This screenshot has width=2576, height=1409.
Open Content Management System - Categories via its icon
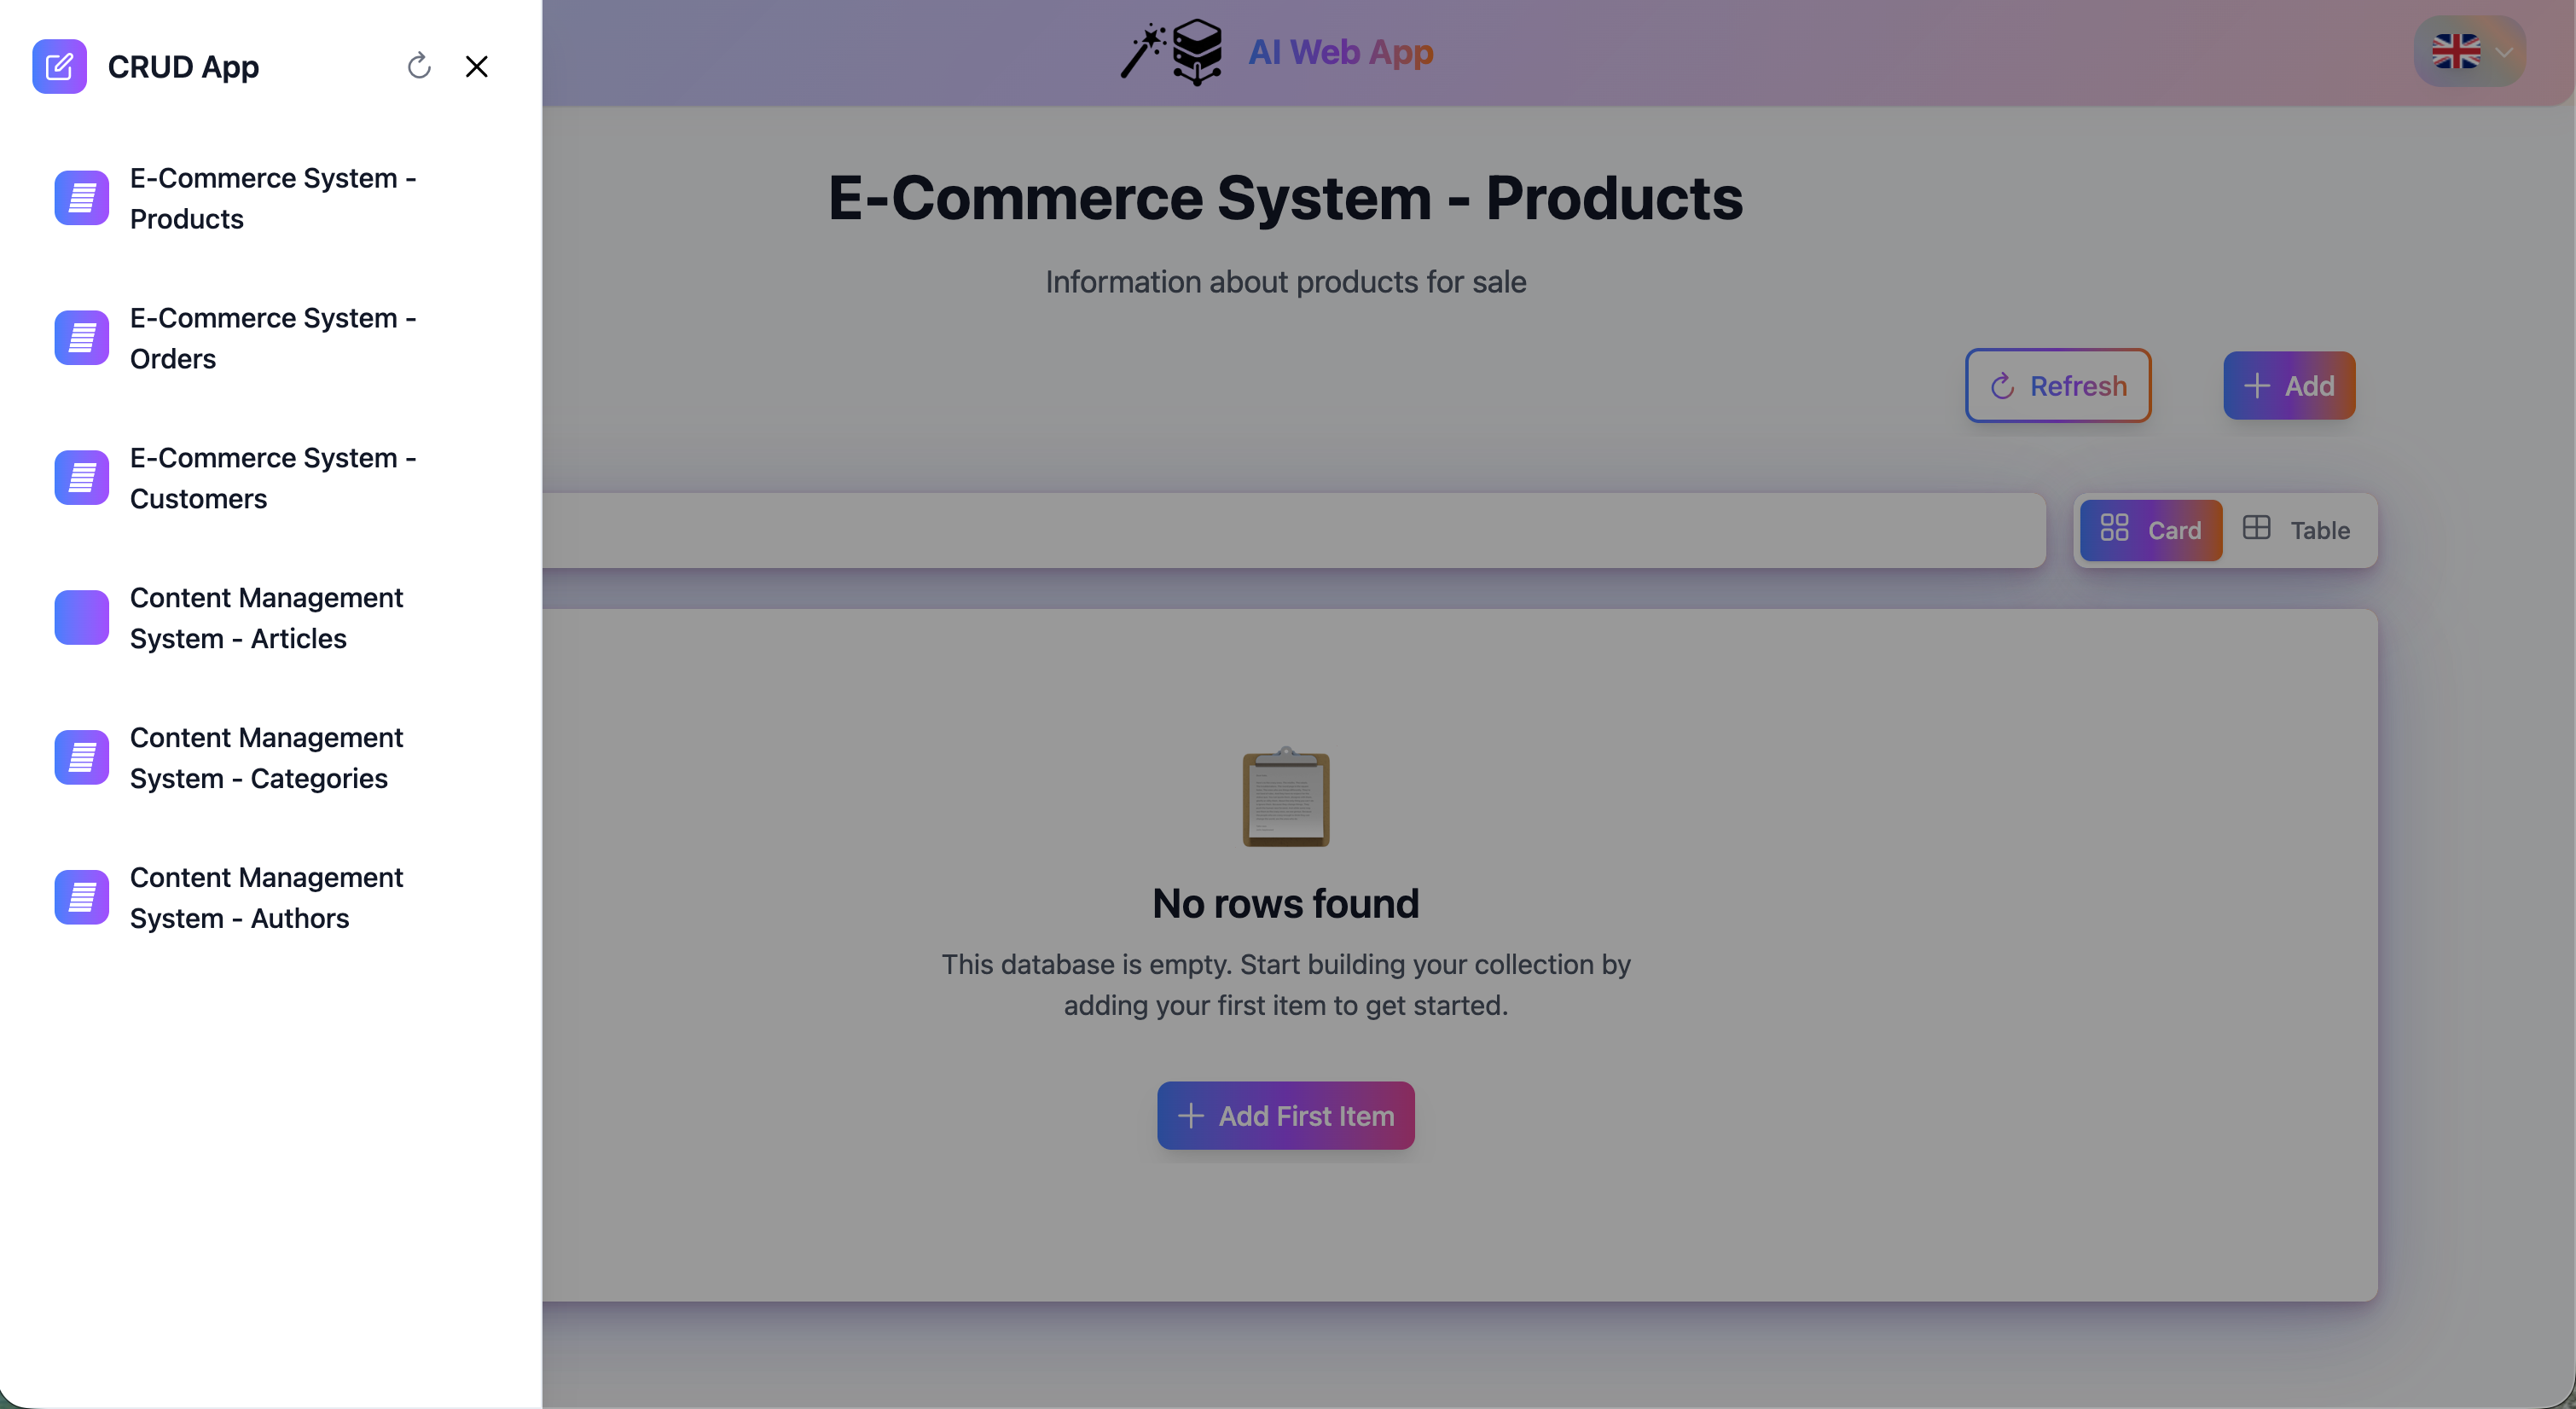(x=80, y=757)
